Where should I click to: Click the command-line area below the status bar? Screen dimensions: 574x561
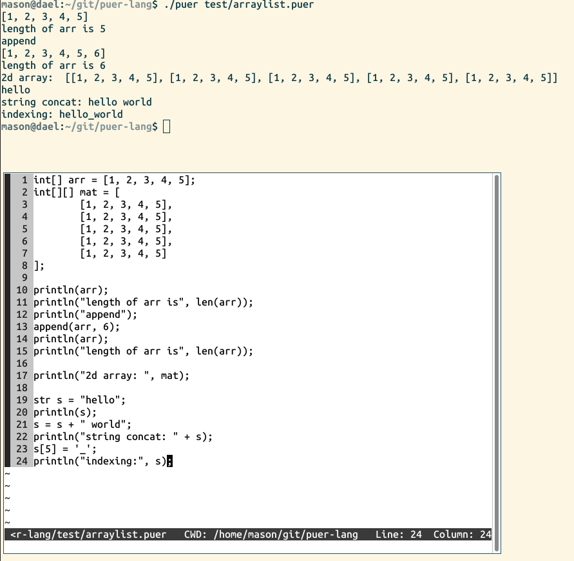[248, 547]
